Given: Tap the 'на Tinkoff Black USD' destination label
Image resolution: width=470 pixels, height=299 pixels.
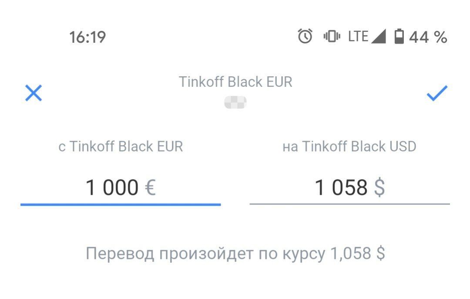Looking at the screenshot, I should (349, 147).
